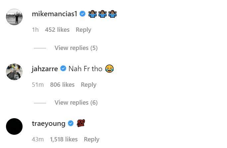Image resolution: width=227 pixels, height=148 pixels.
Task: Click mikemancias1's profile picture
Action: coord(14,17)
